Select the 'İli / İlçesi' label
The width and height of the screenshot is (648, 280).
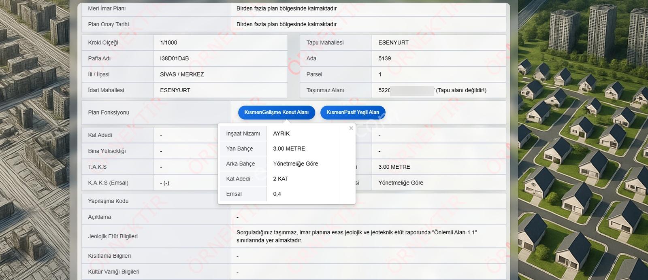point(99,74)
